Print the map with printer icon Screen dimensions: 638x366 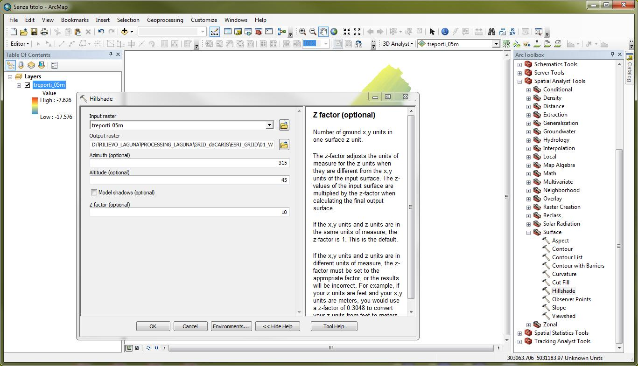(44, 32)
